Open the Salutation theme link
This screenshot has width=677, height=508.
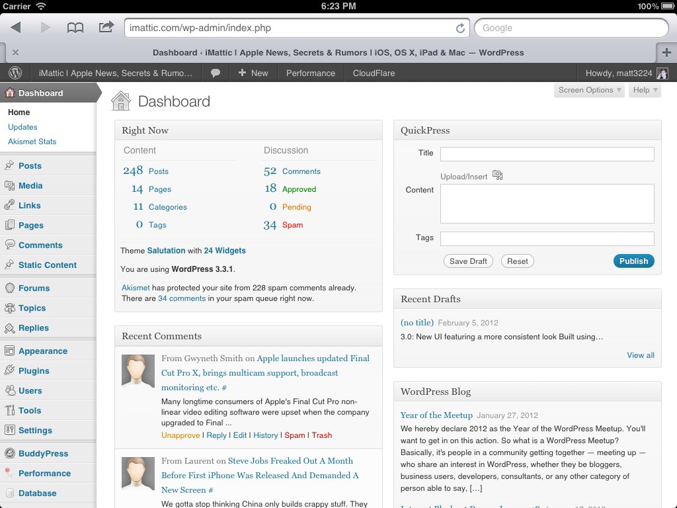click(x=166, y=251)
